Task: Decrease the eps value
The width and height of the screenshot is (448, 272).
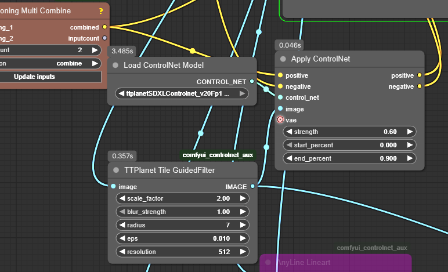Action: (x=122, y=238)
